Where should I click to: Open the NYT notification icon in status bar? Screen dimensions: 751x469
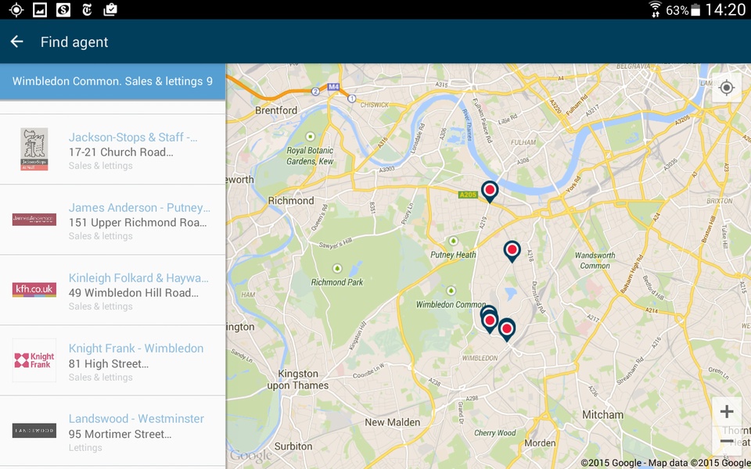point(87,9)
